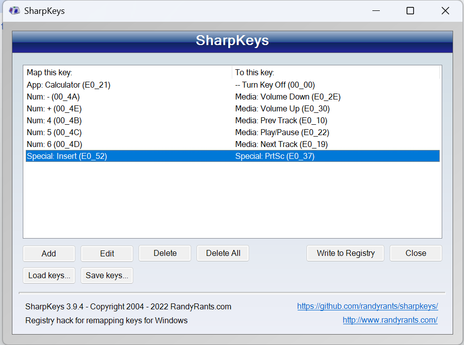Click 'Registry hack for remapping keys' text

[106, 320]
